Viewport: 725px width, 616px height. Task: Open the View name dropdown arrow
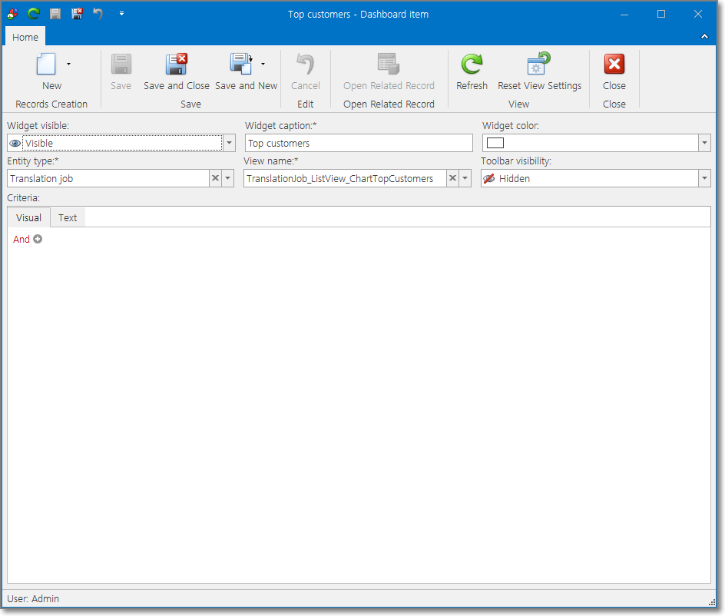[x=465, y=178]
